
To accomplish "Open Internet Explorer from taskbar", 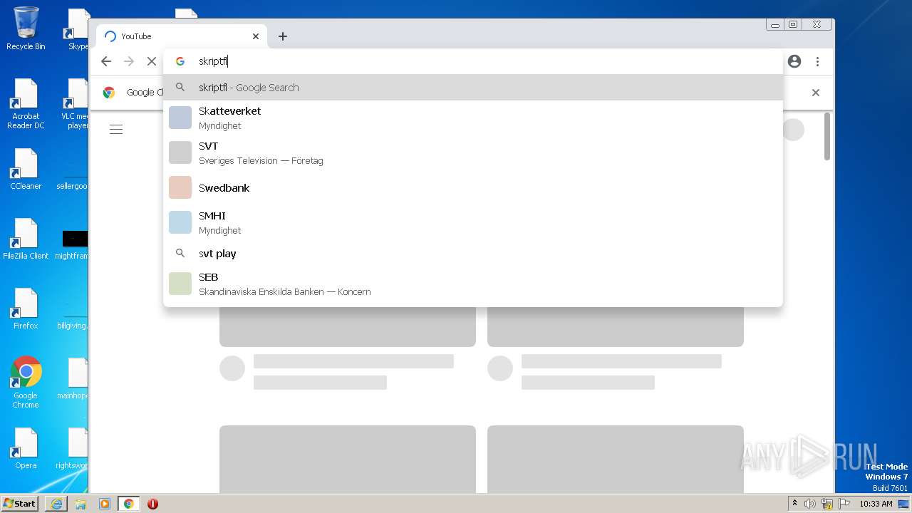I will pos(56,504).
